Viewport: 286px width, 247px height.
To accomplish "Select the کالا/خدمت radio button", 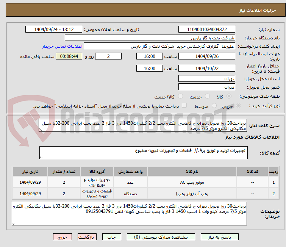I will 180,96.
